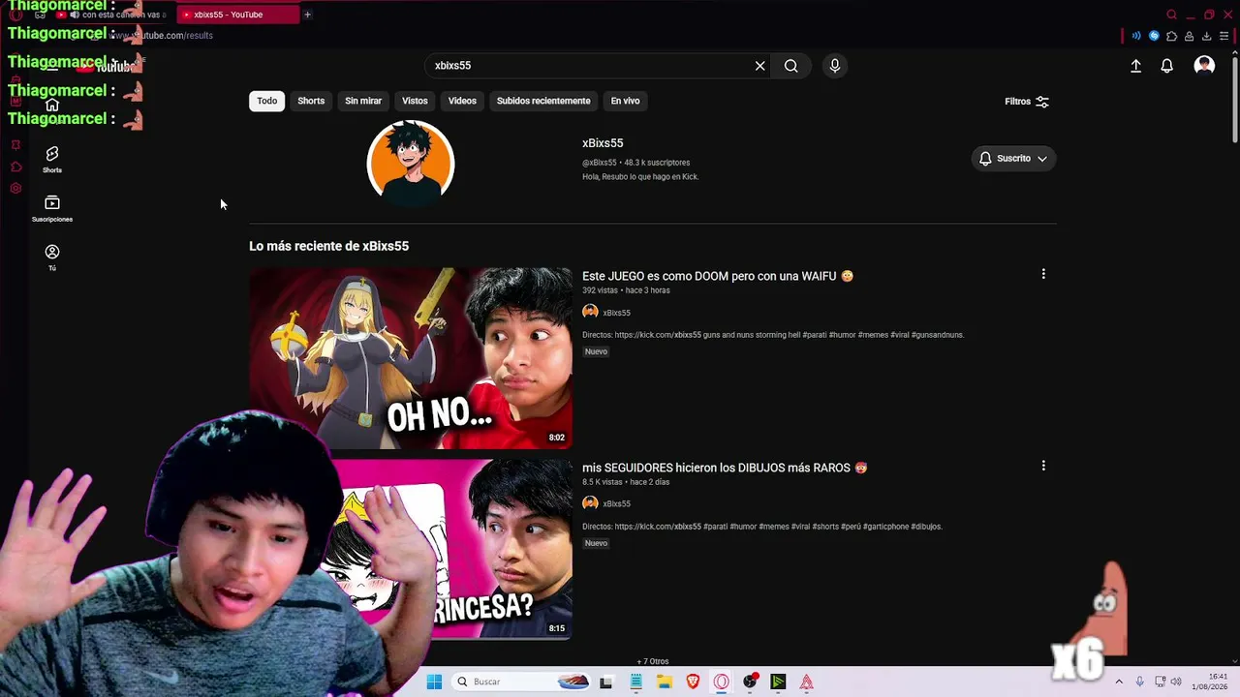
Task: Open video 'mis SEGUIDORES hicieron los DIBUJOS'
Action: pyautogui.click(x=725, y=468)
